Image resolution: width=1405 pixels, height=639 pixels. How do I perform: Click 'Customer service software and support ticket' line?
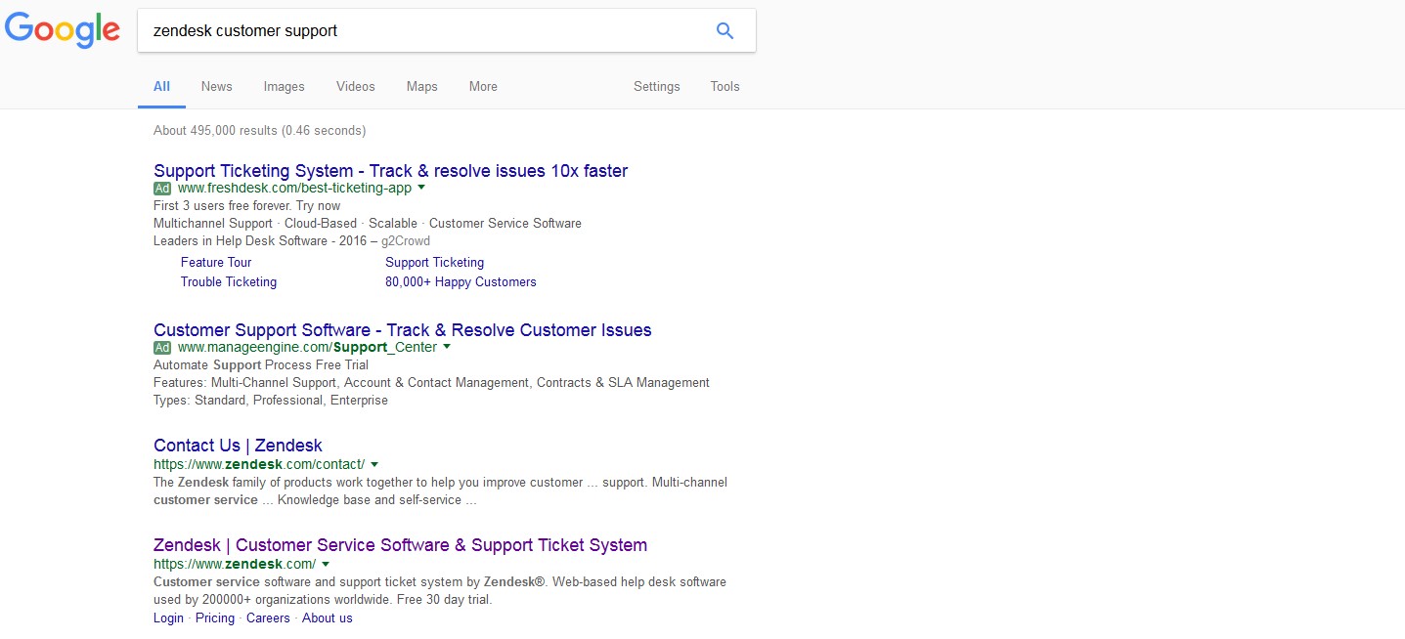coord(440,581)
